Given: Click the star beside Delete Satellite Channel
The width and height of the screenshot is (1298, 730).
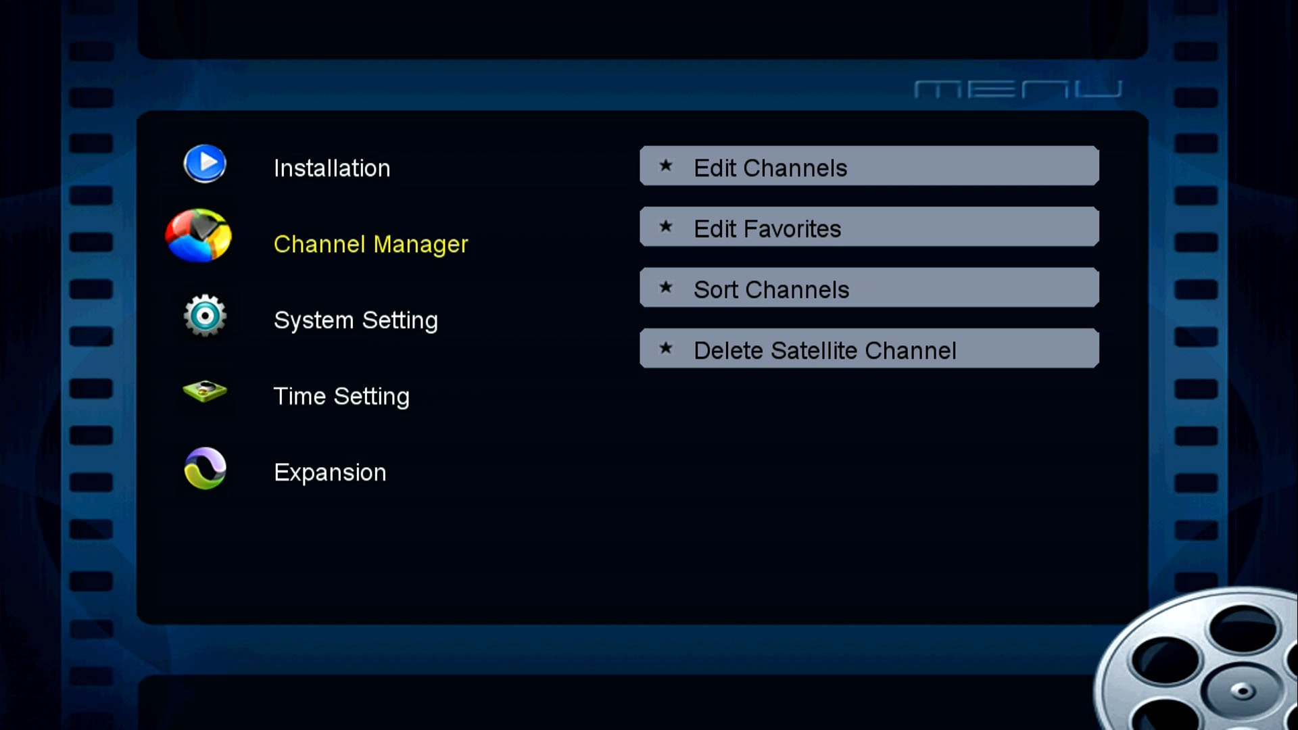Looking at the screenshot, I should coord(666,347).
